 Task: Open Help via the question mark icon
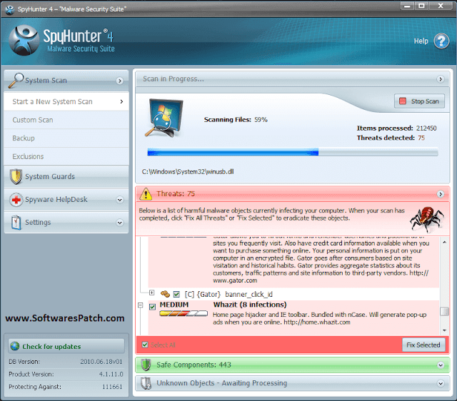[441, 41]
